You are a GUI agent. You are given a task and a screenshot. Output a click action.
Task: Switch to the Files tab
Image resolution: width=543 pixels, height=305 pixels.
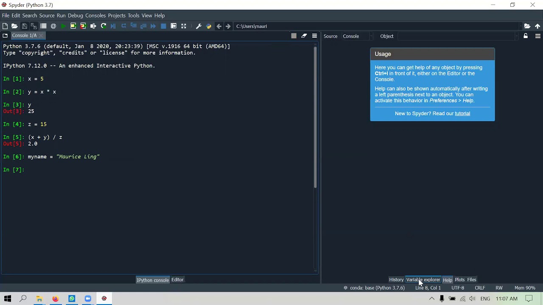tap(472, 280)
